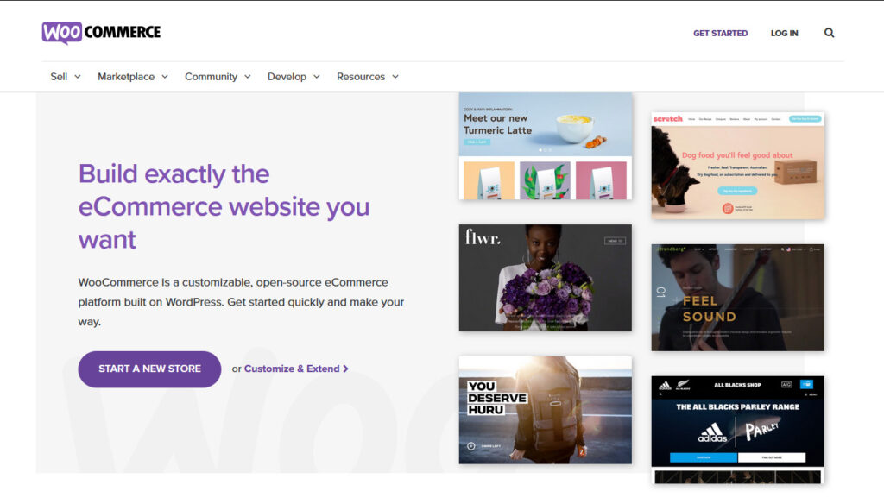Click the WooCommerce description paragraph
This screenshot has height=504, width=884.
(x=242, y=302)
